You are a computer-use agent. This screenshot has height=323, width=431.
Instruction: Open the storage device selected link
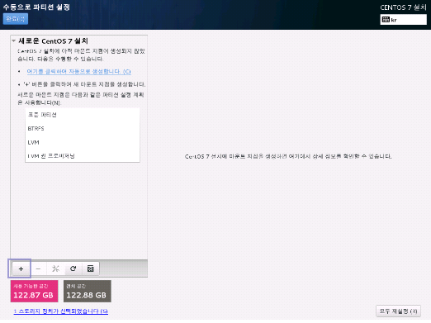click(60, 311)
